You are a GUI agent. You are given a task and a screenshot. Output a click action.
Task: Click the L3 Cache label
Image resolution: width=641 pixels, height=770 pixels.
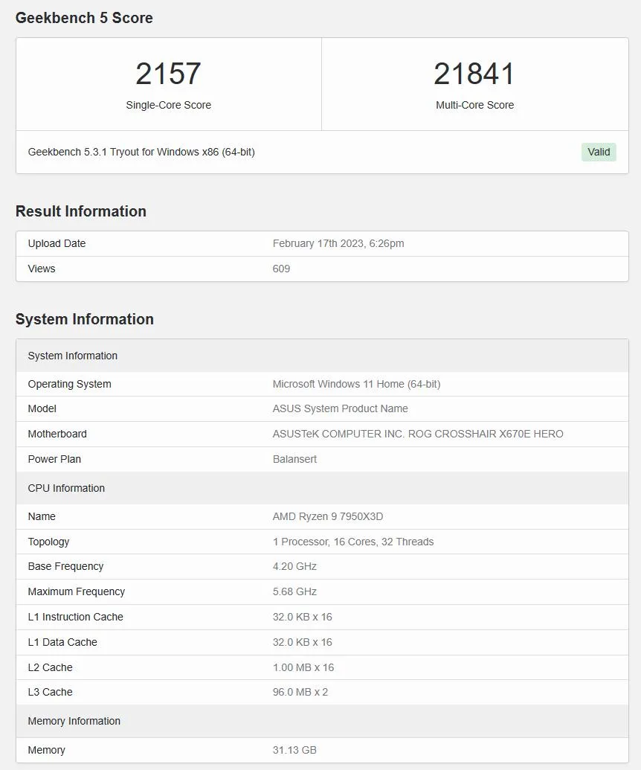point(50,692)
